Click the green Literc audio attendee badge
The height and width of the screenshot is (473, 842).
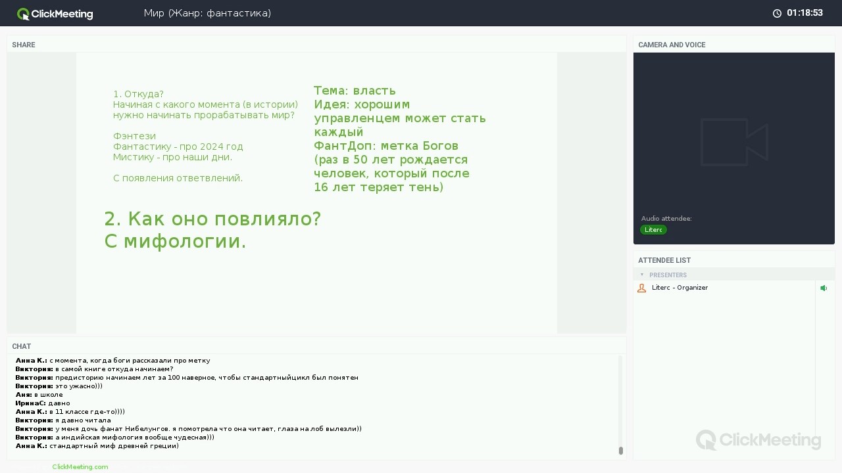coord(653,230)
